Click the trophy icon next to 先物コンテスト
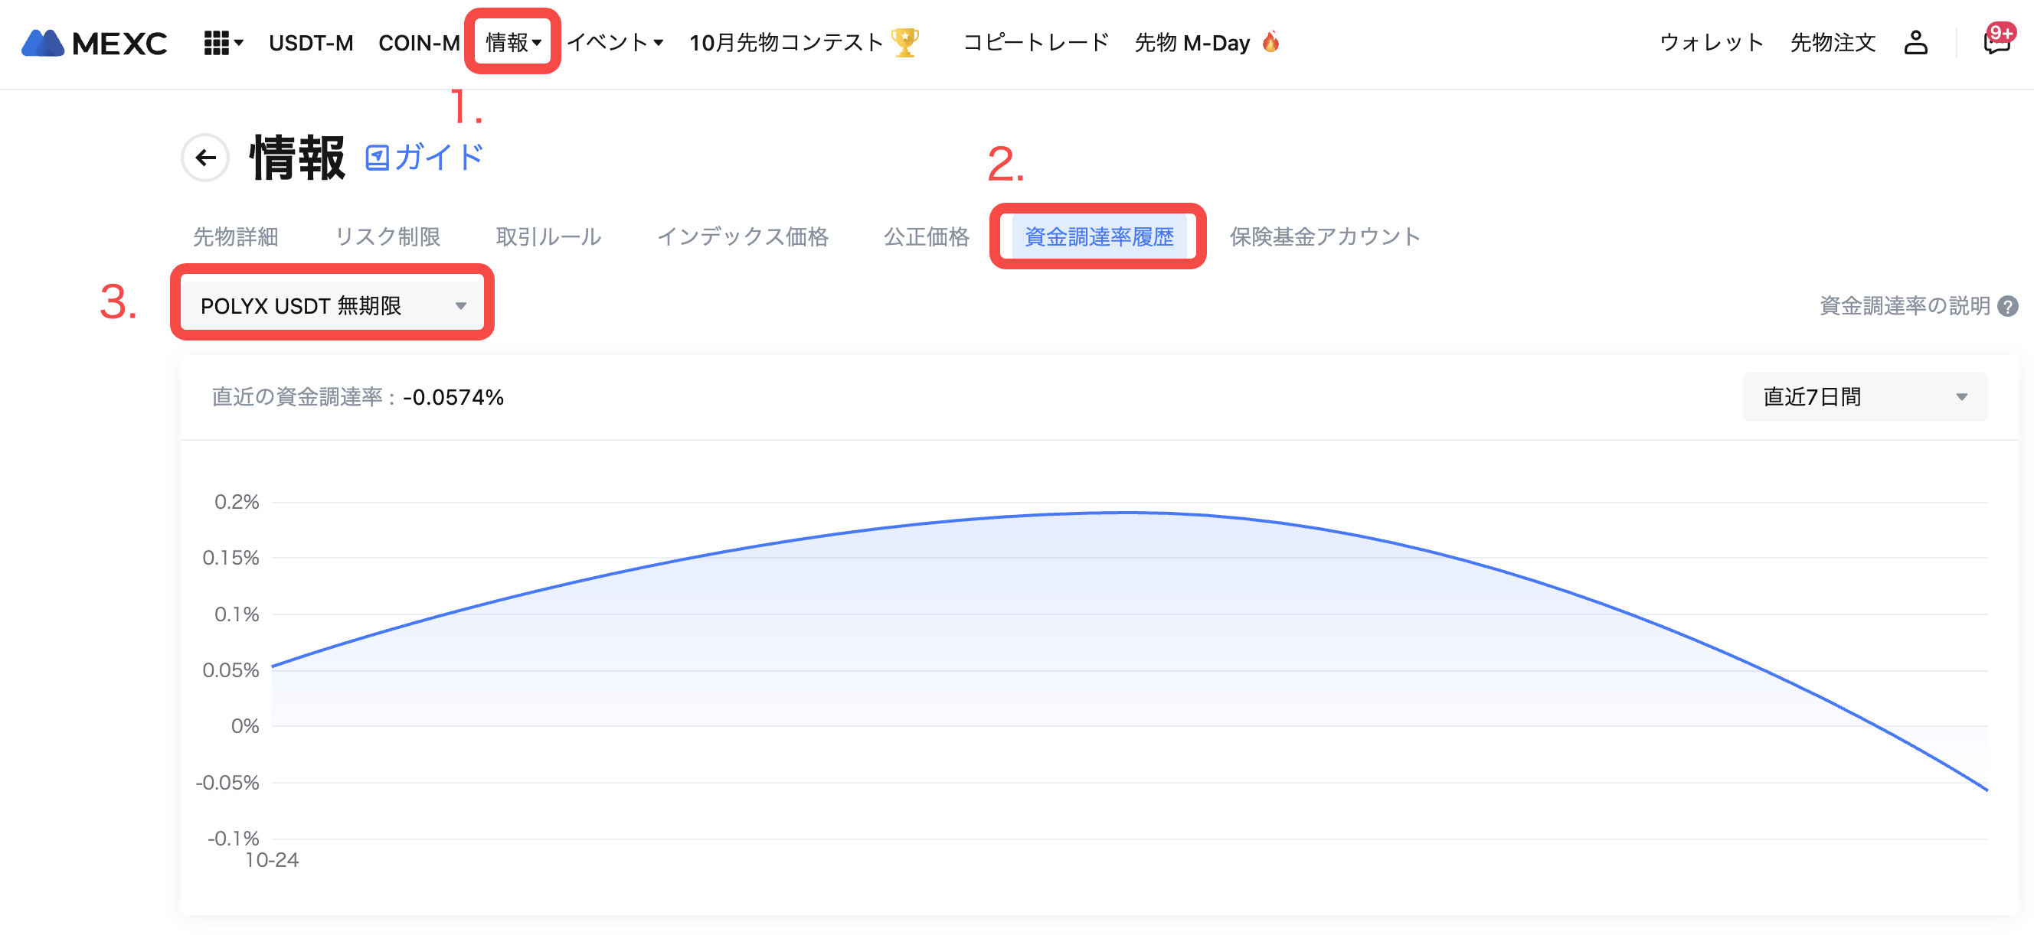This screenshot has width=2034, height=935. click(x=905, y=43)
